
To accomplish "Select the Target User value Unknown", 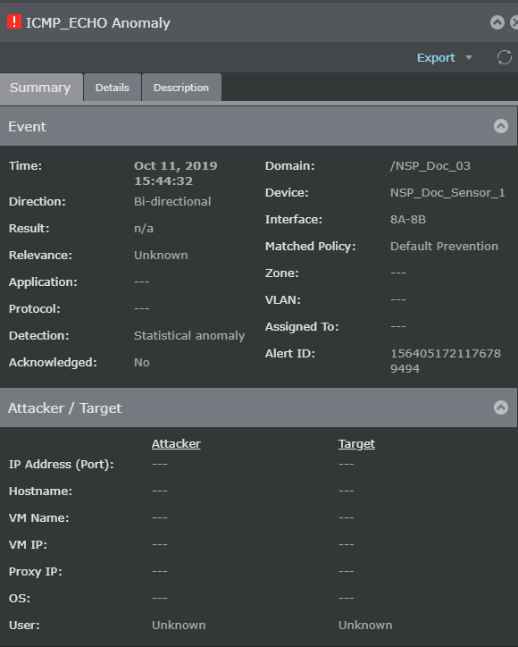I will 365,626.
